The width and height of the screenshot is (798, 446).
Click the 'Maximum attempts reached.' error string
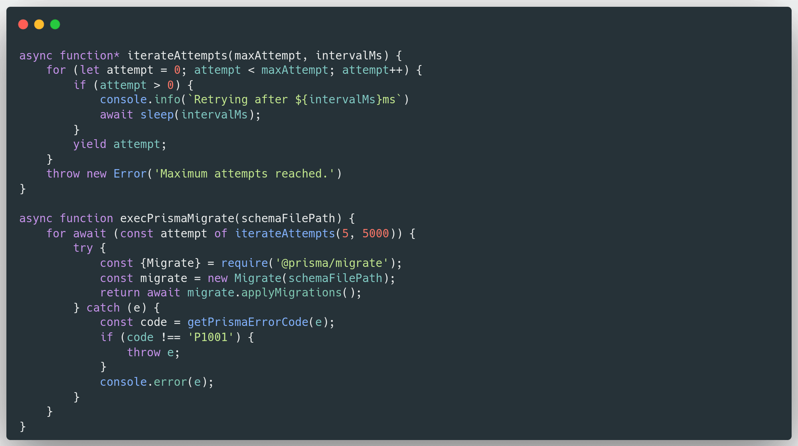coord(244,174)
